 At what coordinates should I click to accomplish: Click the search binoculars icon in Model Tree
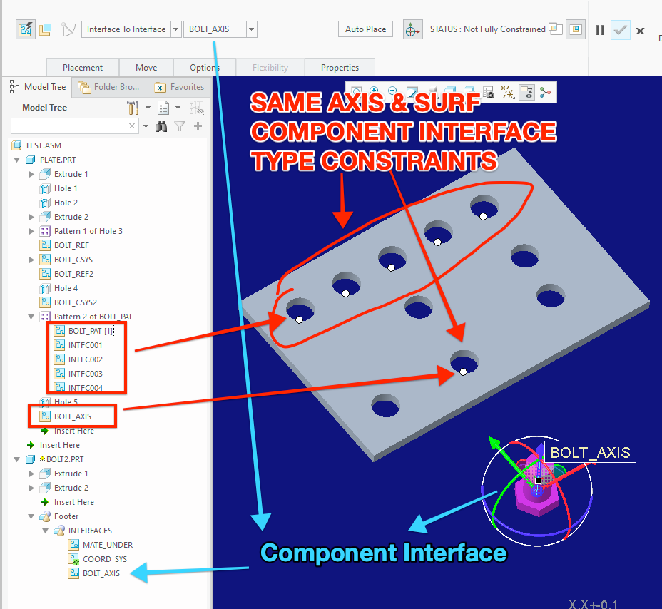(x=161, y=126)
